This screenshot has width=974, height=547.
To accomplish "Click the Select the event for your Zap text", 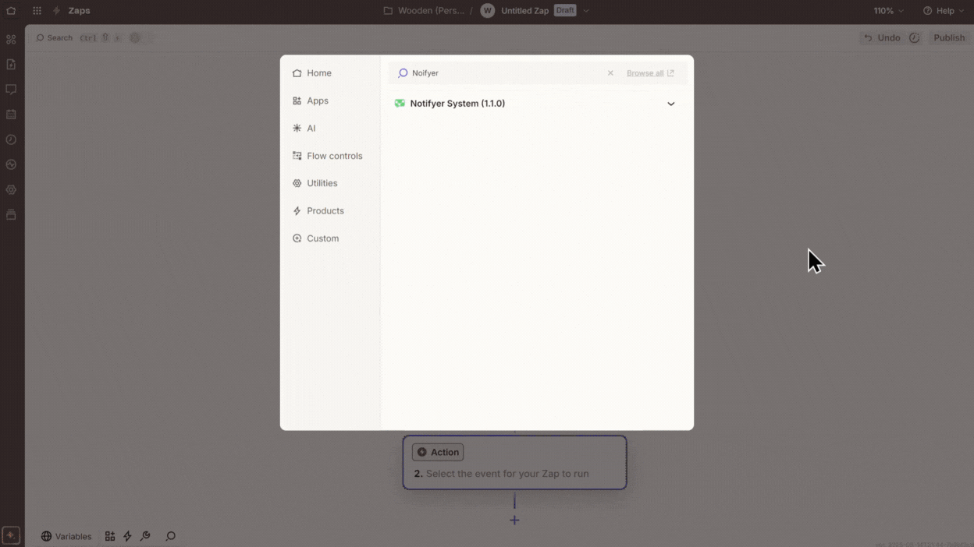I will coord(507,474).
